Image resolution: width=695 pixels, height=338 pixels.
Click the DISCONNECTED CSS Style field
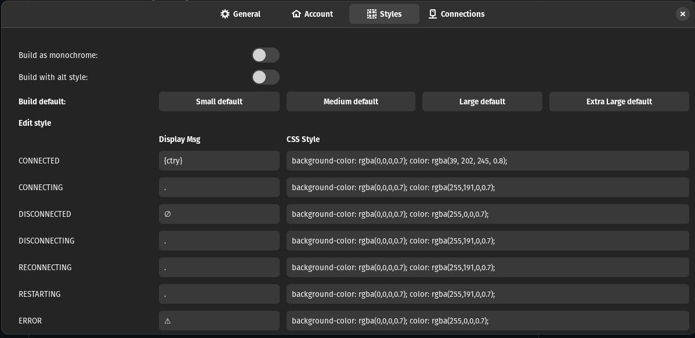487,214
